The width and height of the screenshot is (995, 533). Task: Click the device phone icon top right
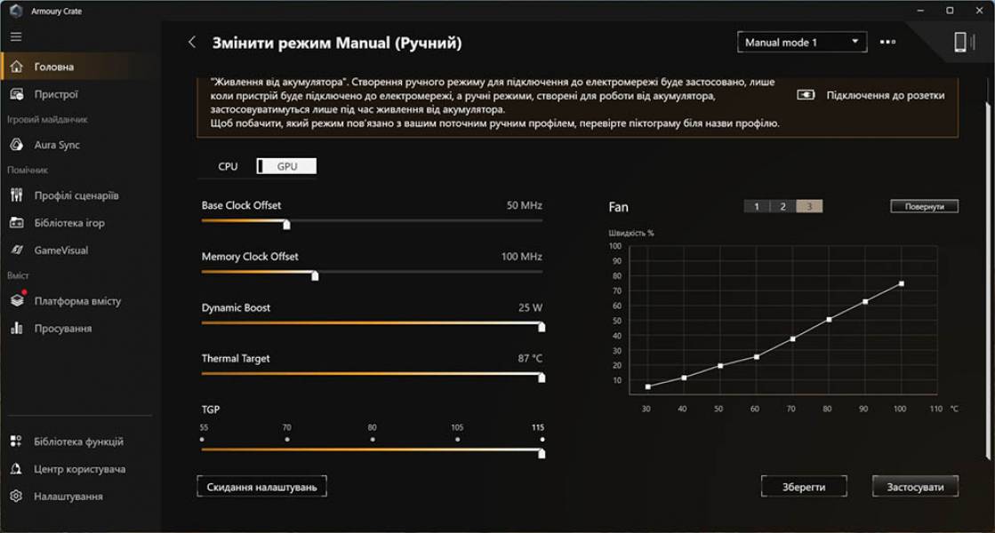click(960, 42)
